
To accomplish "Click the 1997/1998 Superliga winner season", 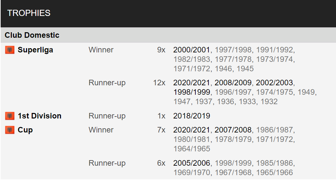I will (x=233, y=50).
